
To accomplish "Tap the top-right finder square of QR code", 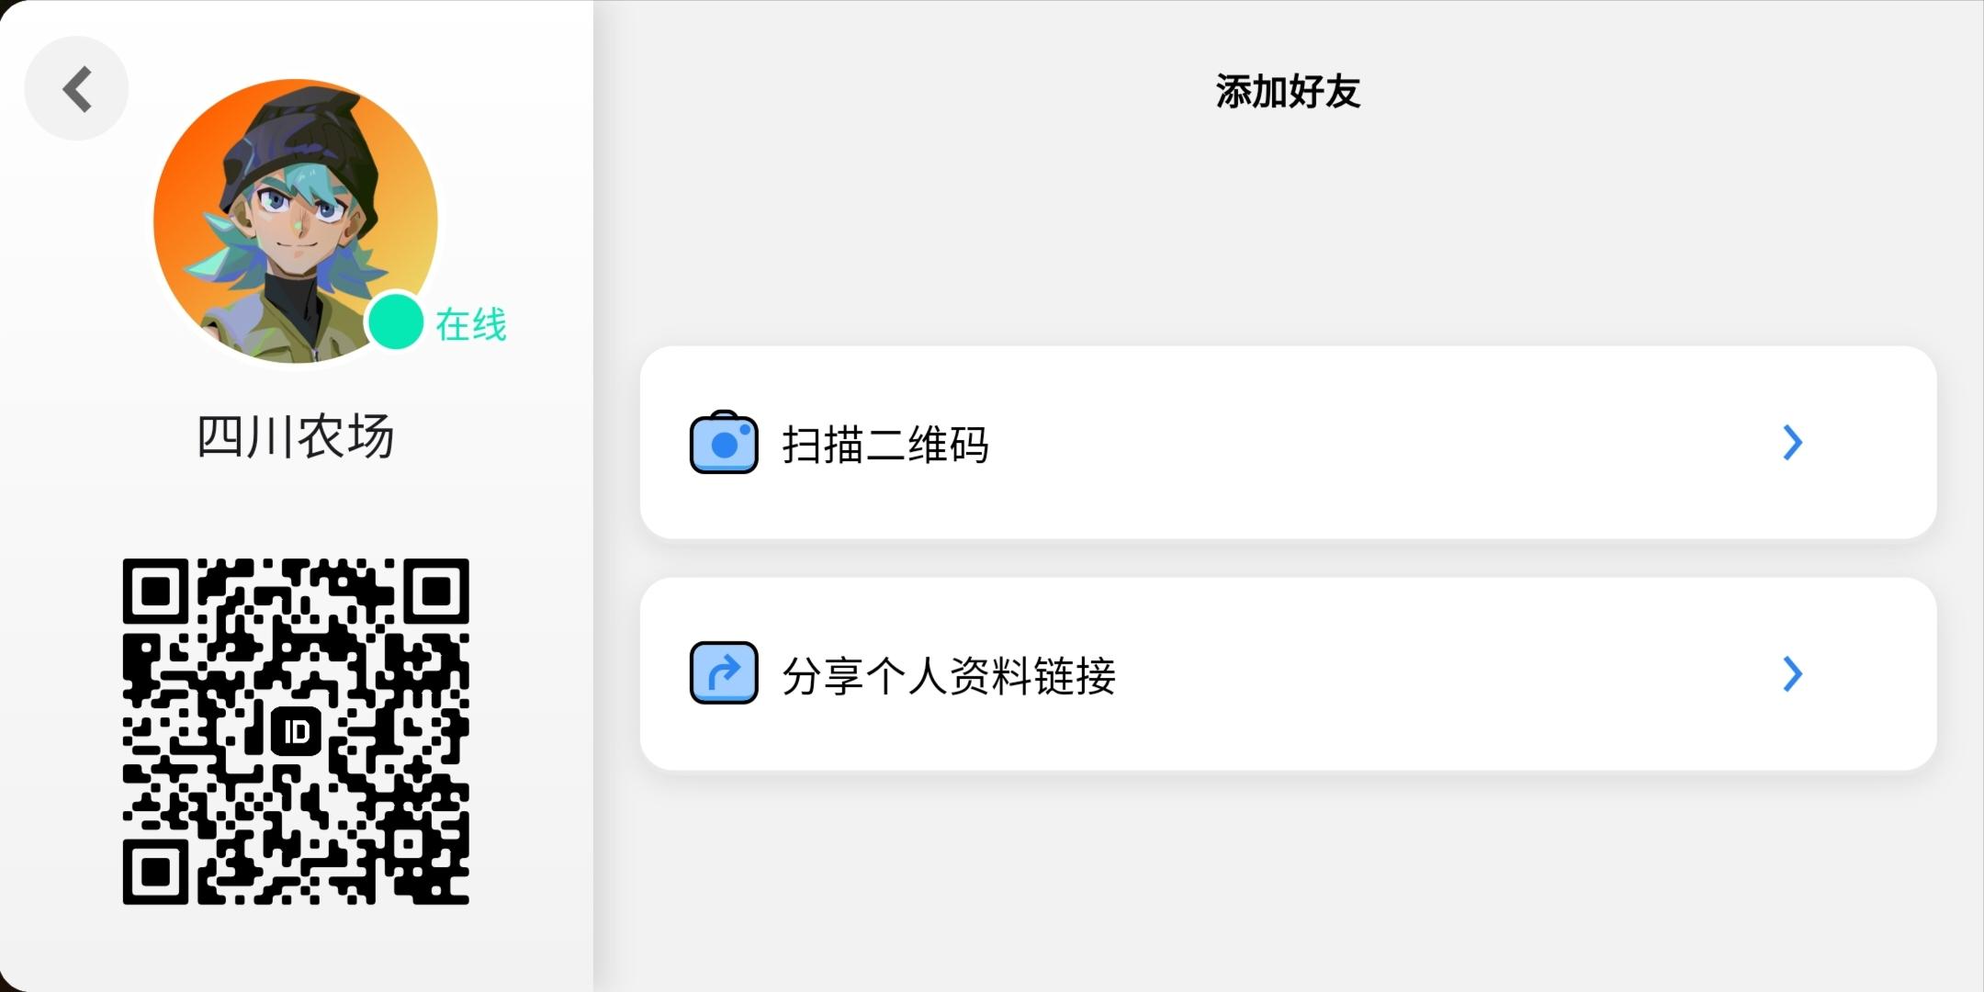I will 435,592.
